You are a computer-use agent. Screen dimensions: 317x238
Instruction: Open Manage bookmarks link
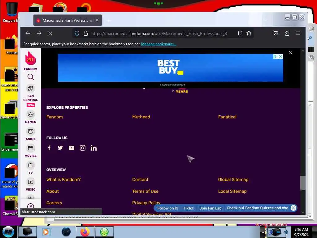(159, 44)
